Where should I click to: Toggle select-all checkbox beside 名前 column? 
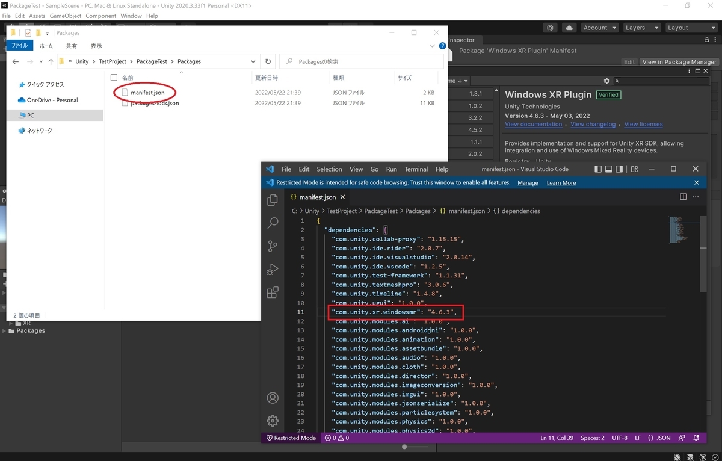pyautogui.click(x=114, y=78)
